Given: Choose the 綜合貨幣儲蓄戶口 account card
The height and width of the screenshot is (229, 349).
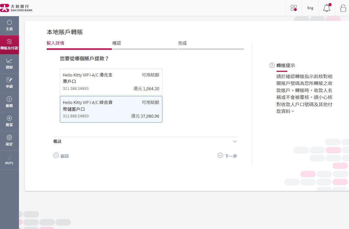Looking at the screenshot, I should click(111, 109).
